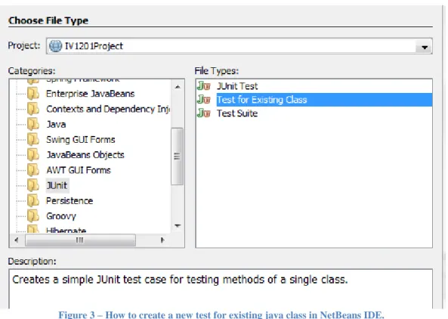Screen dimensions: 448x319
Task: Open the Project dropdown arrow
Action: (x=425, y=47)
